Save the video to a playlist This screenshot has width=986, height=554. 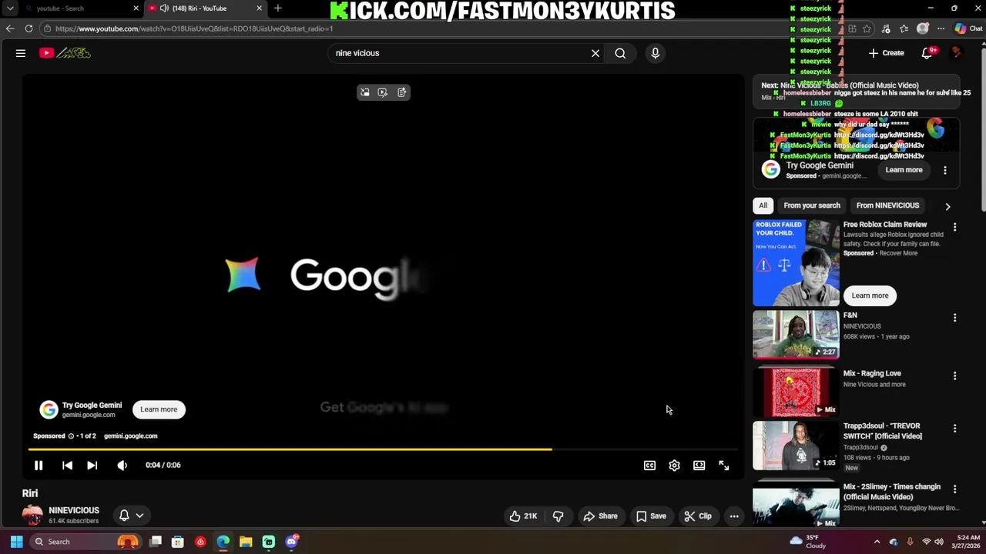click(x=651, y=516)
